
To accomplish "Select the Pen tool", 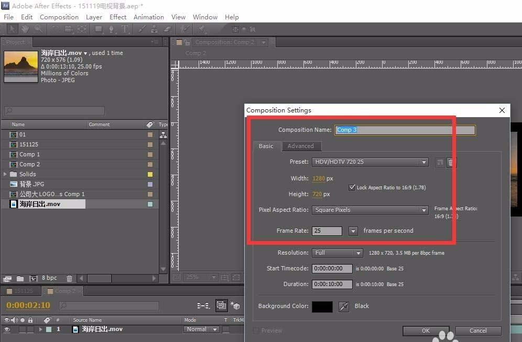I will tap(112, 29).
